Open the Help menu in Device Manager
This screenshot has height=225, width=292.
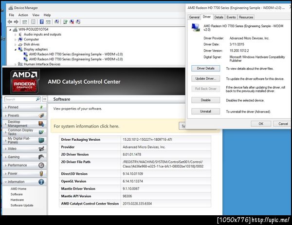pos(47,15)
